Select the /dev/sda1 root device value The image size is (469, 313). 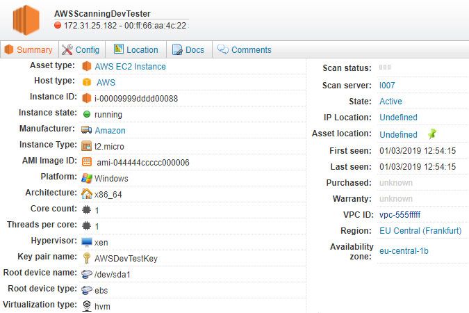coord(113,274)
